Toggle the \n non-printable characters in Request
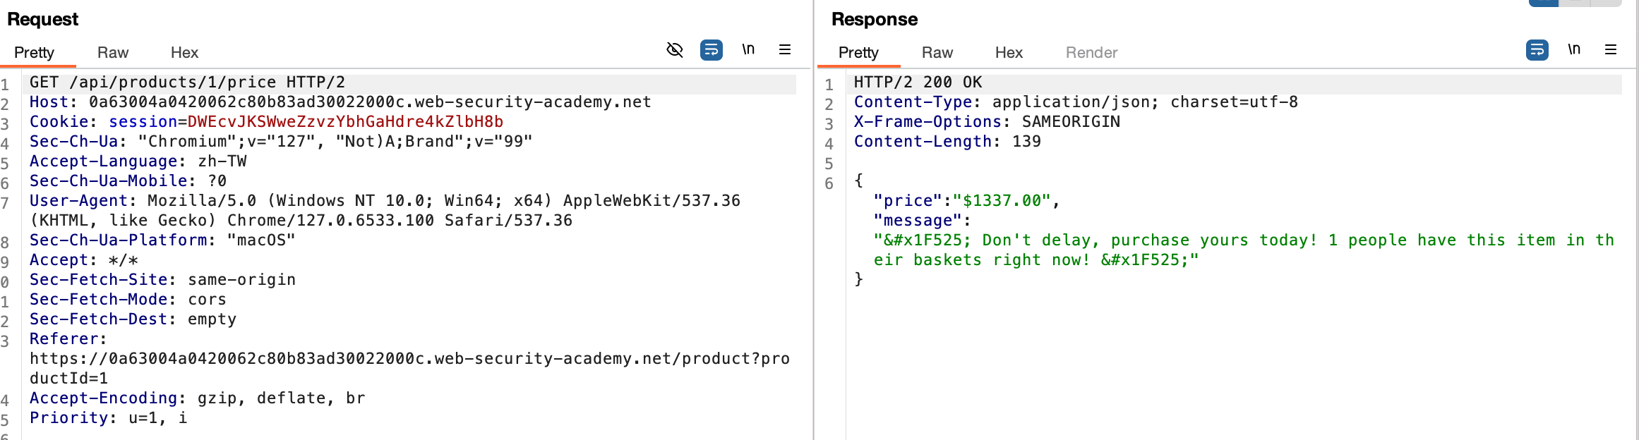The image size is (1639, 440). click(x=748, y=49)
